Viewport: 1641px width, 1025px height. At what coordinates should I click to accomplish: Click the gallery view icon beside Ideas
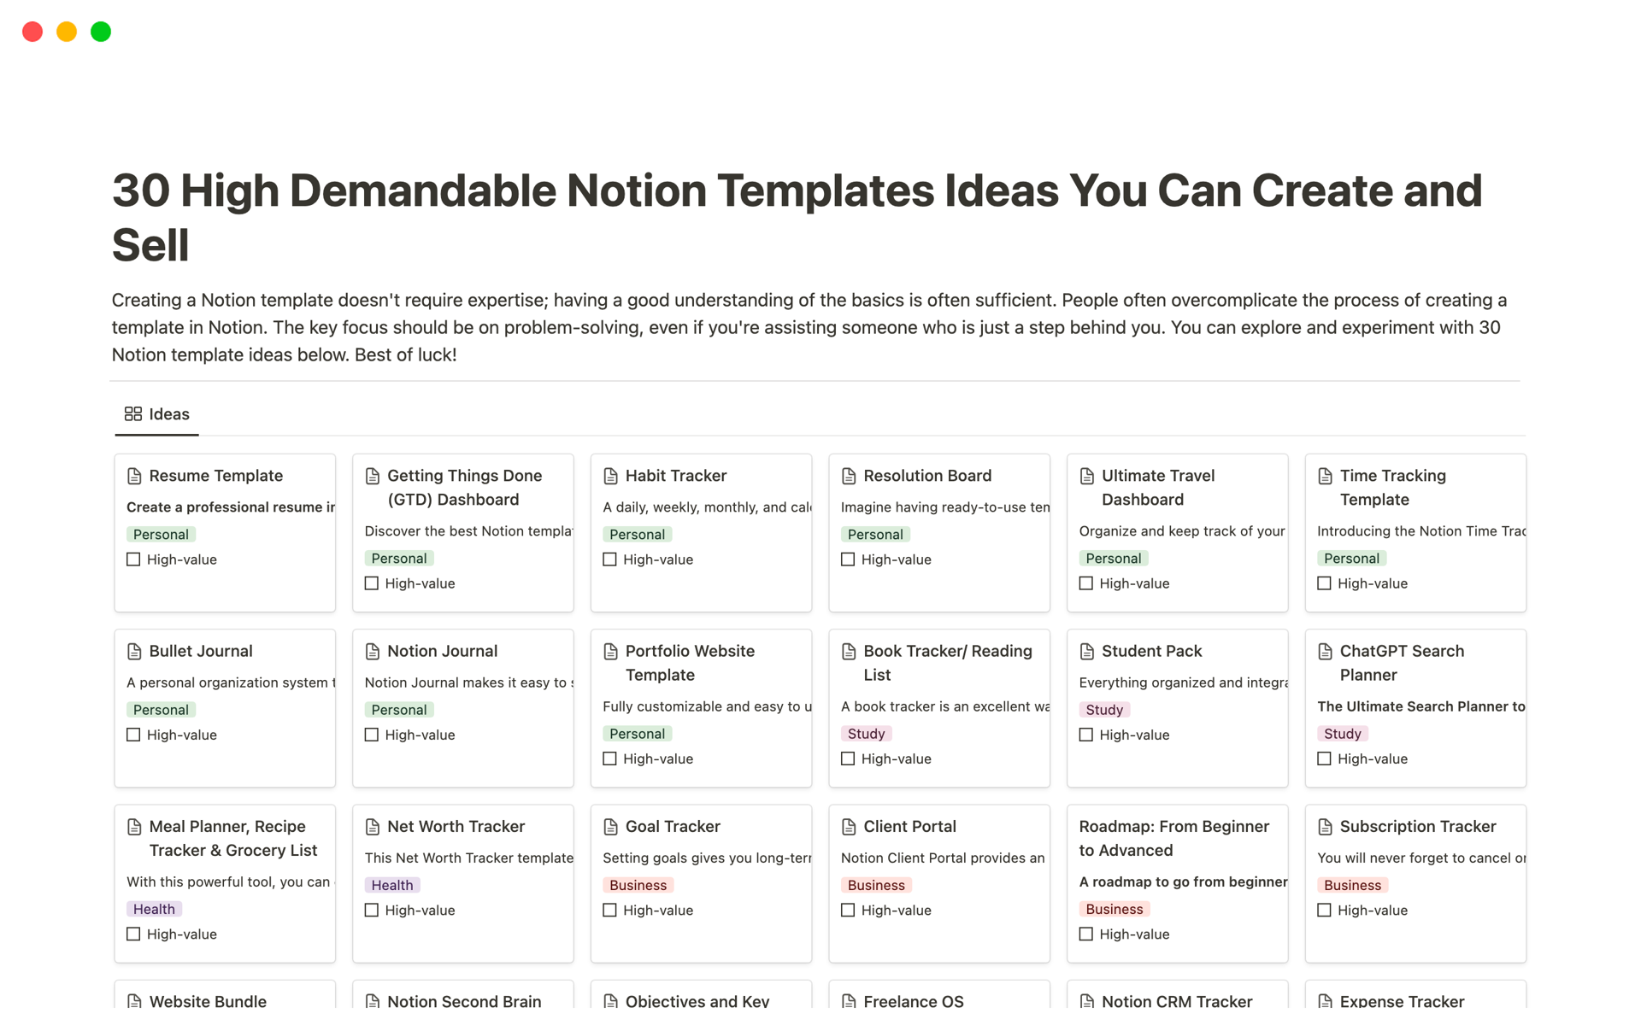(x=133, y=414)
